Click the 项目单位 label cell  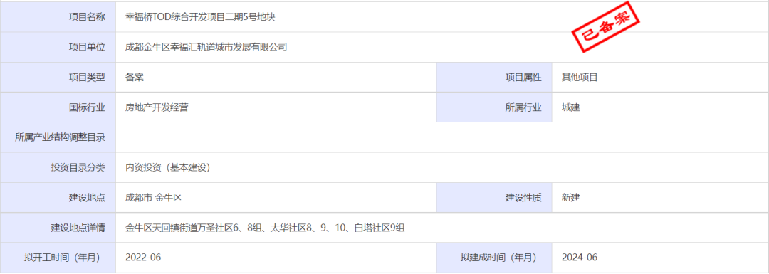(58, 47)
